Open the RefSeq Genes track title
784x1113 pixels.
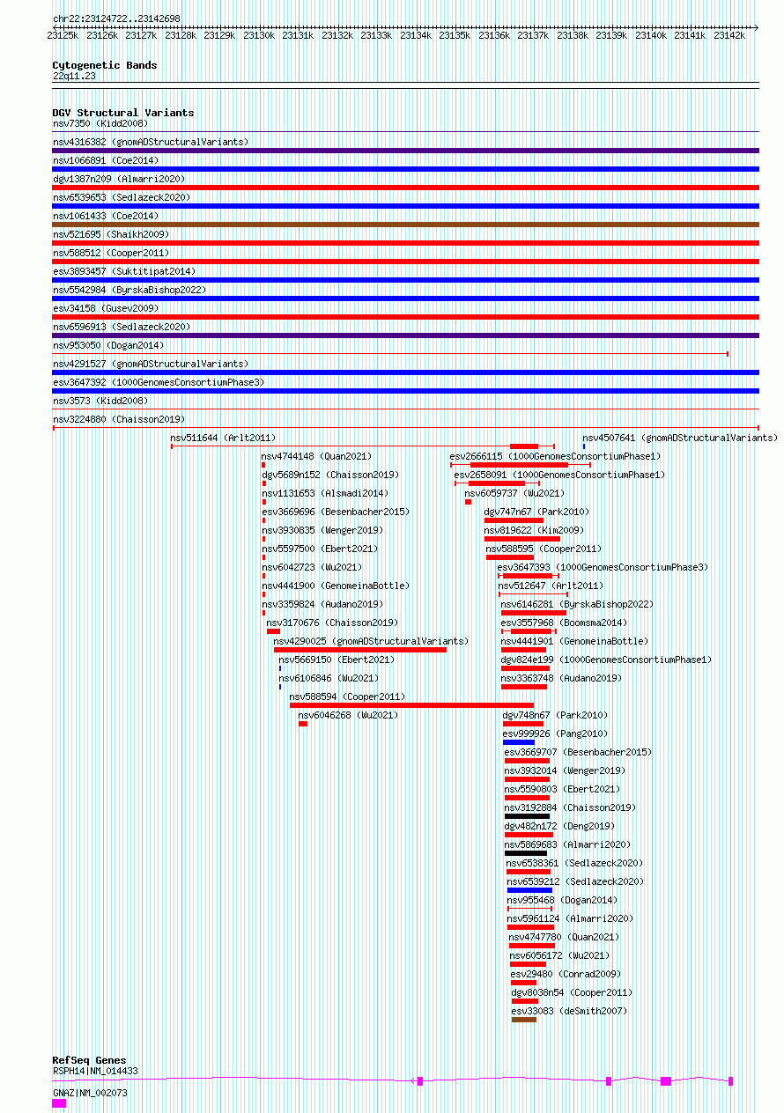pyautogui.click(x=89, y=1060)
